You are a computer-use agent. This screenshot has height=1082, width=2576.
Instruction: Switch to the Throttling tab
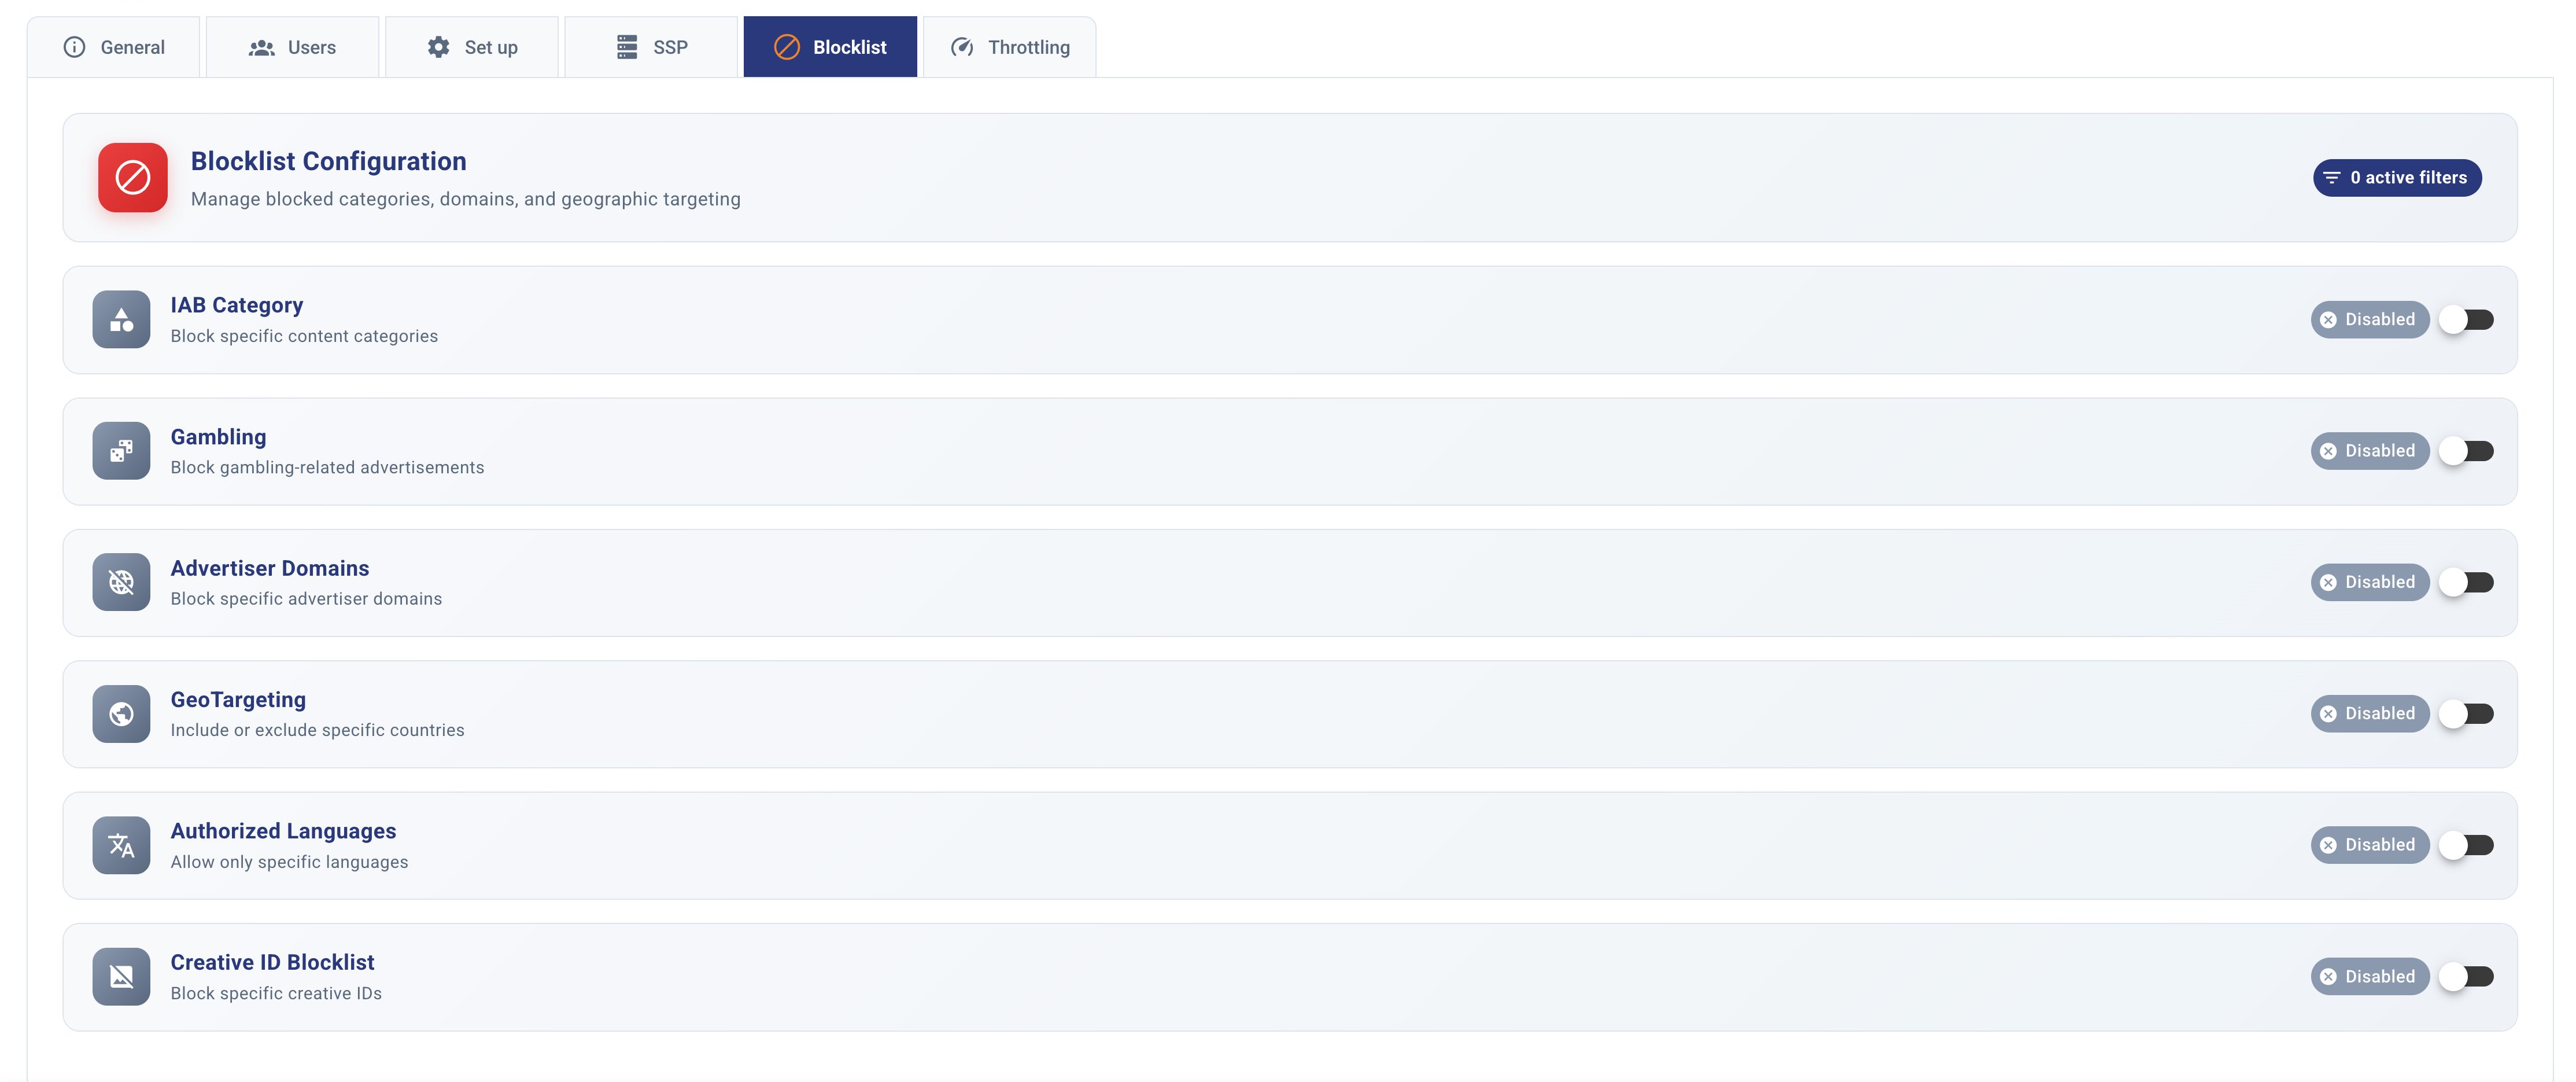[x=1009, y=47]
